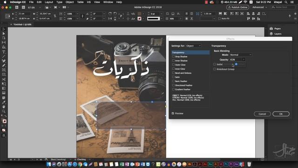Click the opacity slider handle
This screenshot has height=168, width=298.
click(x=236, y=64)
